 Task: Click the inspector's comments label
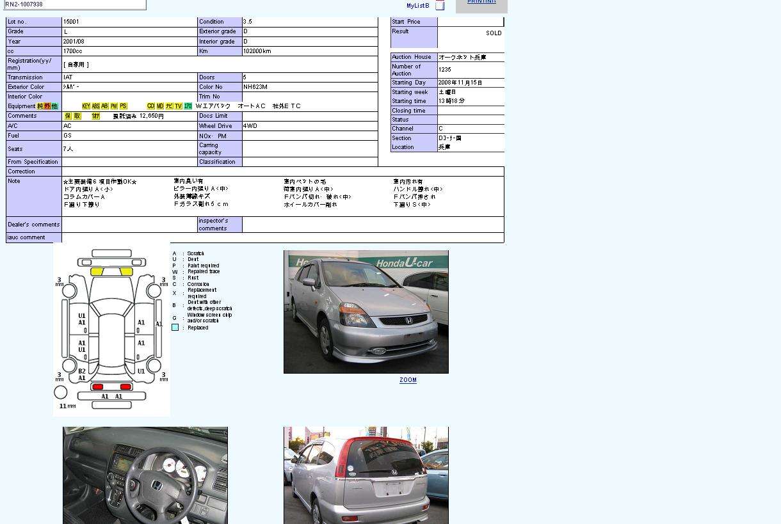point(213,225)
